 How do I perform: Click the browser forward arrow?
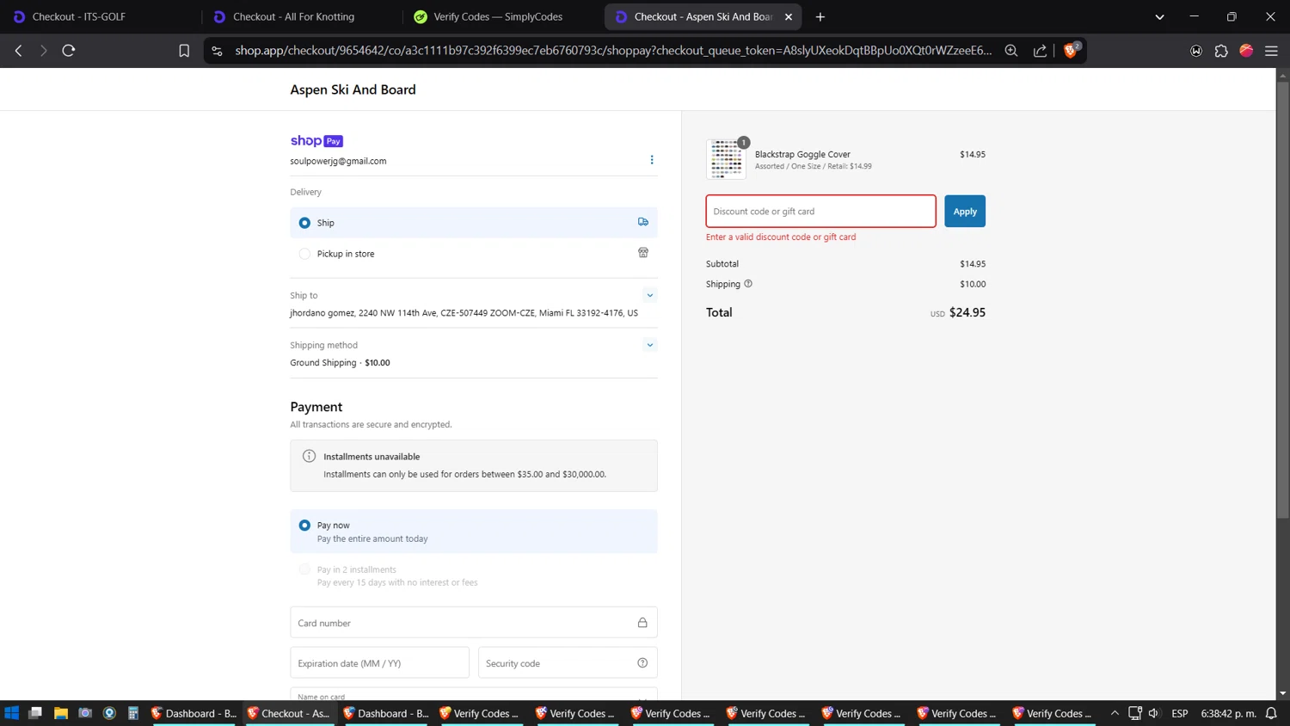click(x=43, y=51)
